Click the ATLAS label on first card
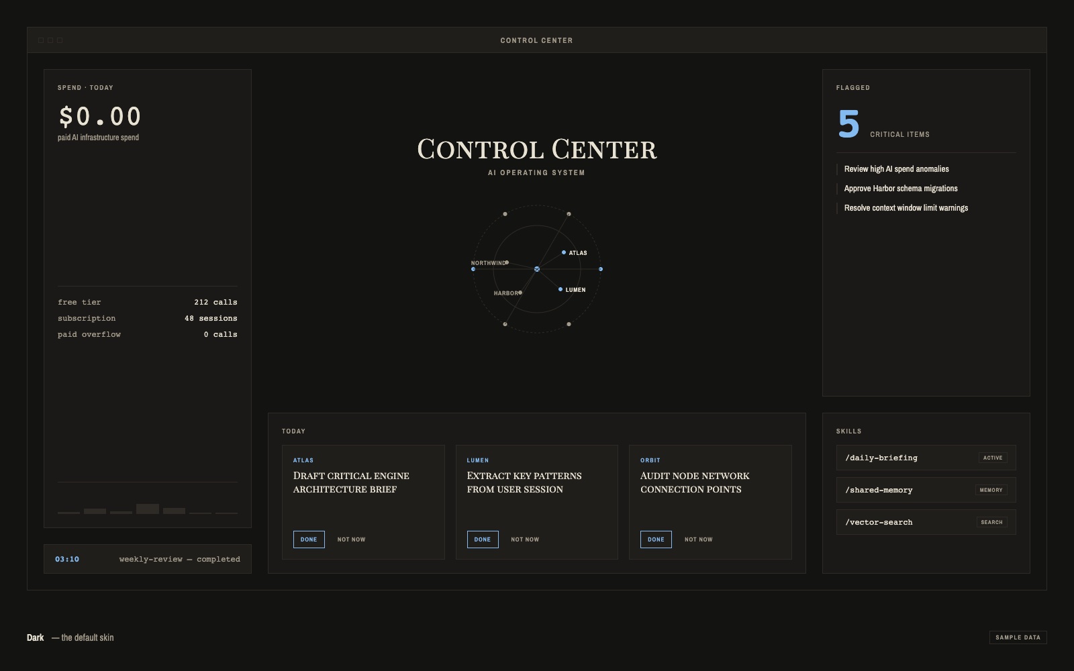Screen dimensions: 1074x671 (x=303, y=460)
